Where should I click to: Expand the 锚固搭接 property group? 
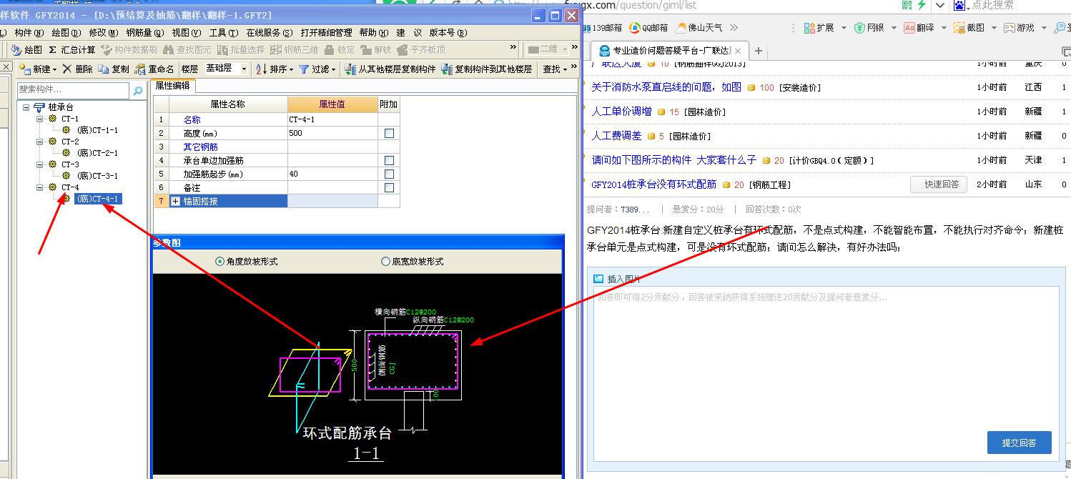pyautogui.click(x=176, y=202)
